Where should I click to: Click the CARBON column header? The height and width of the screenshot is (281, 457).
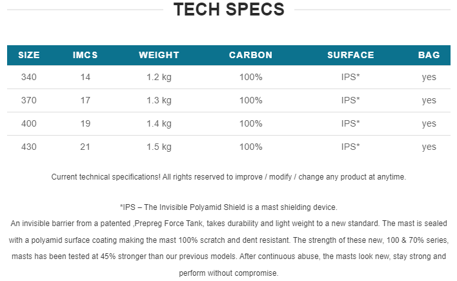pos(250,55)
